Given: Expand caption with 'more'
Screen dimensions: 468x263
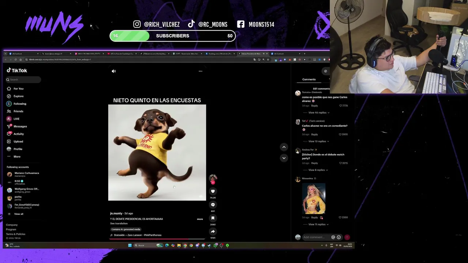Looking at the screenshot, I should (200, 219).
